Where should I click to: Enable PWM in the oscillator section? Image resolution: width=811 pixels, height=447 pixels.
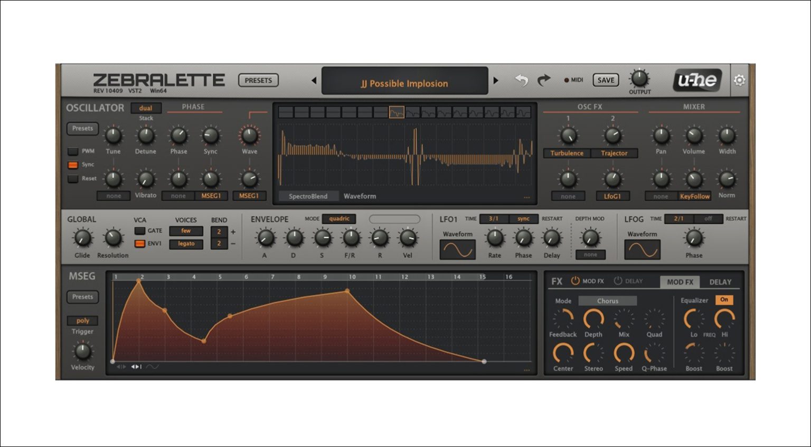(73, 151)
